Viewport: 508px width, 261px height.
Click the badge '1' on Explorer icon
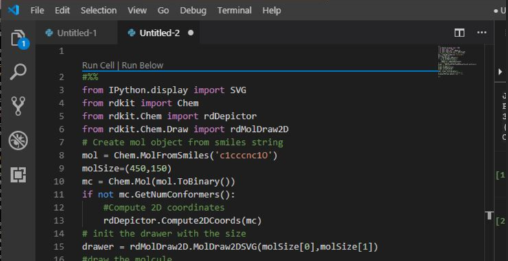(x=23, y=43)
